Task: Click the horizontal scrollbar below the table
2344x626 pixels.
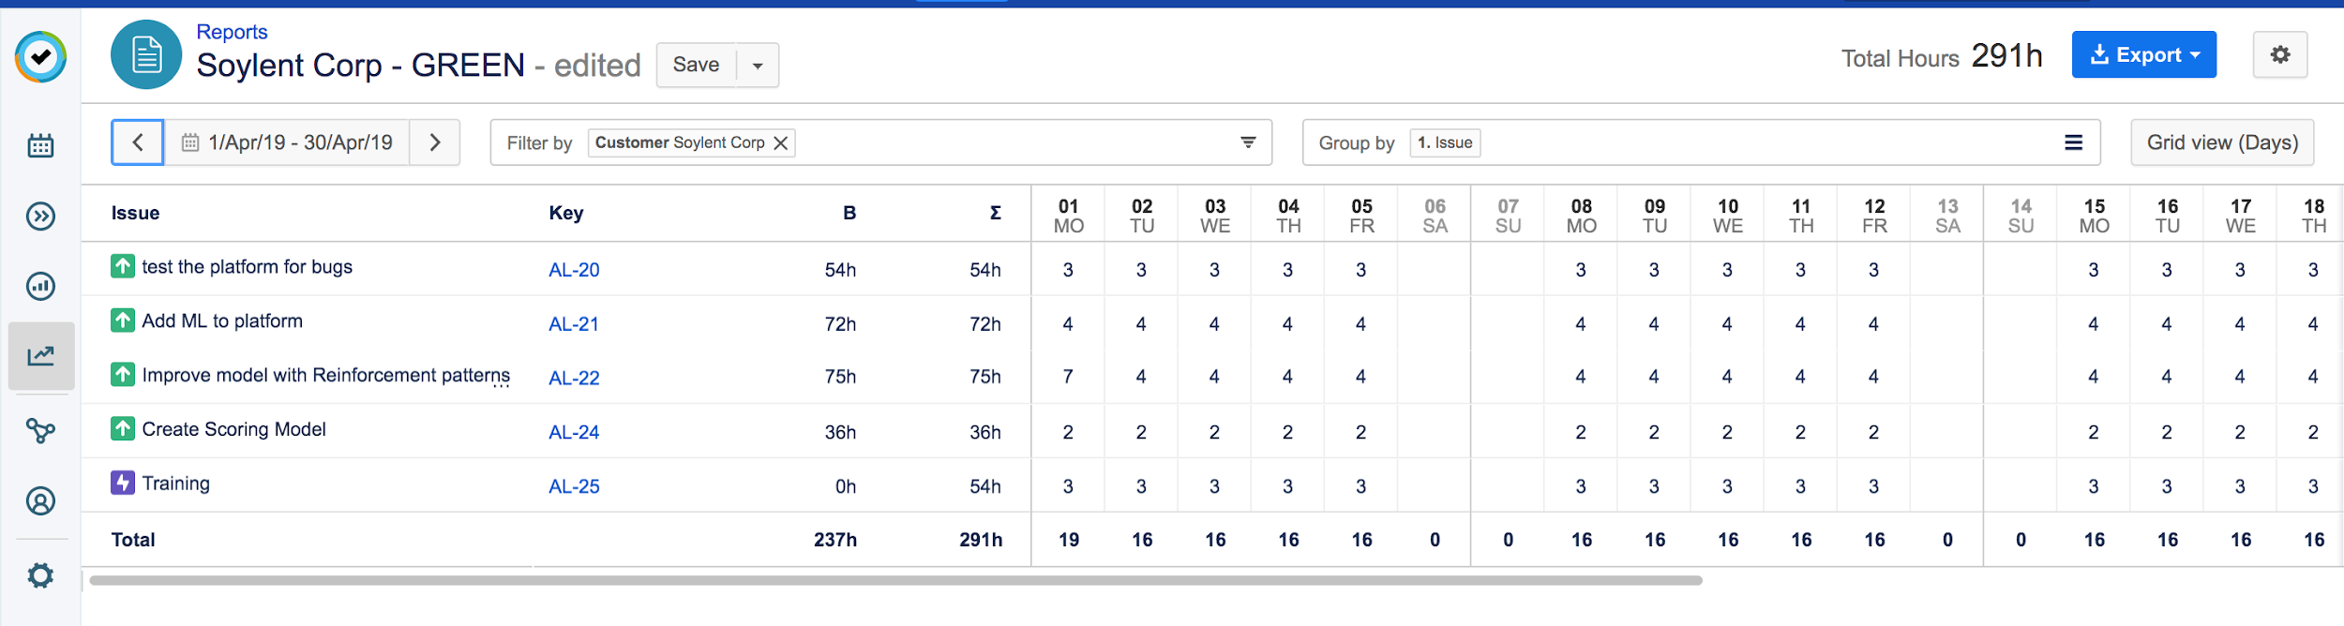Action: point(895,581)
